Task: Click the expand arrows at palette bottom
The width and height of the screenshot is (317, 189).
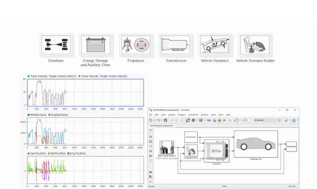Action: [x=150, y=181]
